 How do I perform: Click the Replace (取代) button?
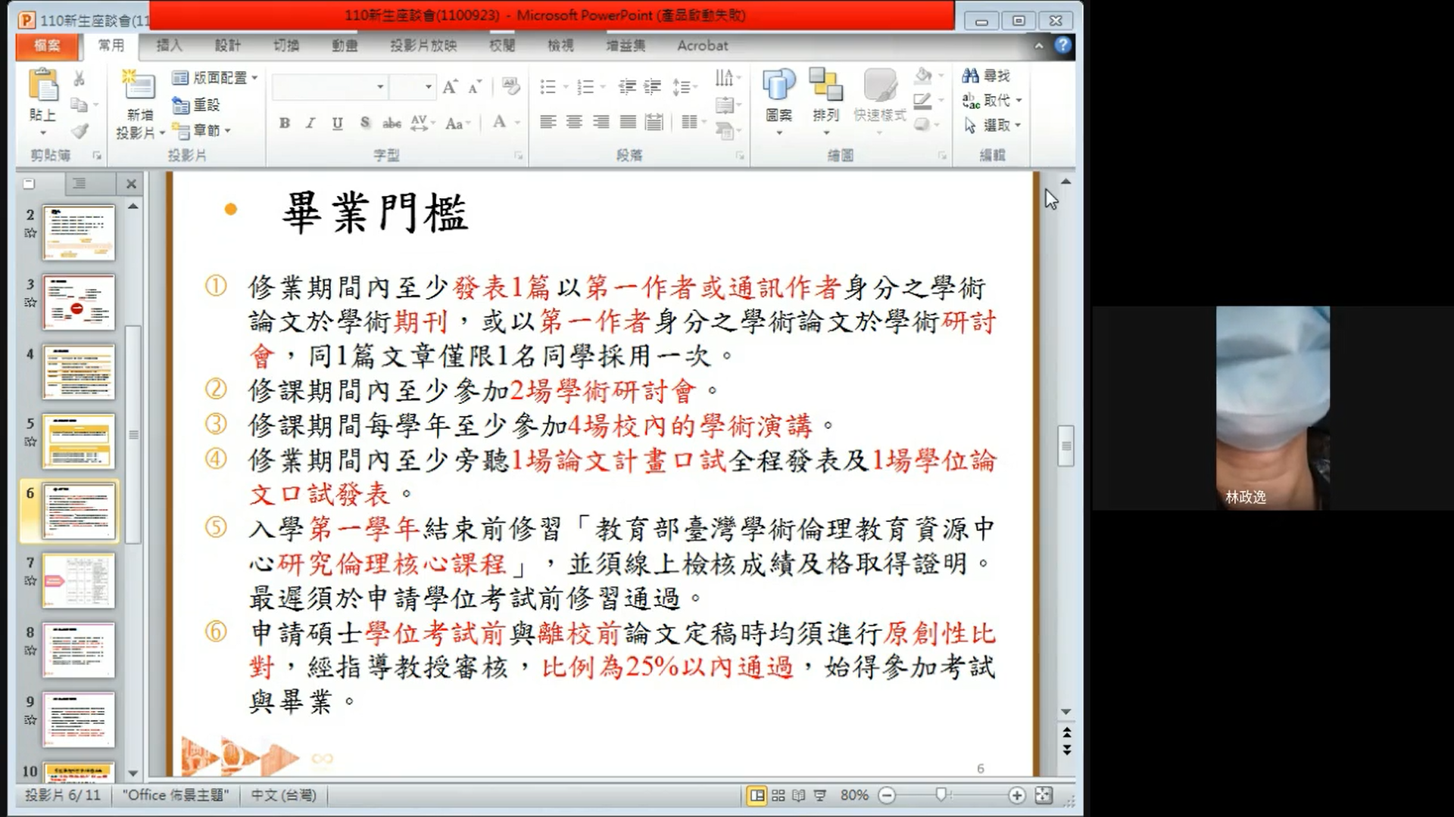(992, 101)
